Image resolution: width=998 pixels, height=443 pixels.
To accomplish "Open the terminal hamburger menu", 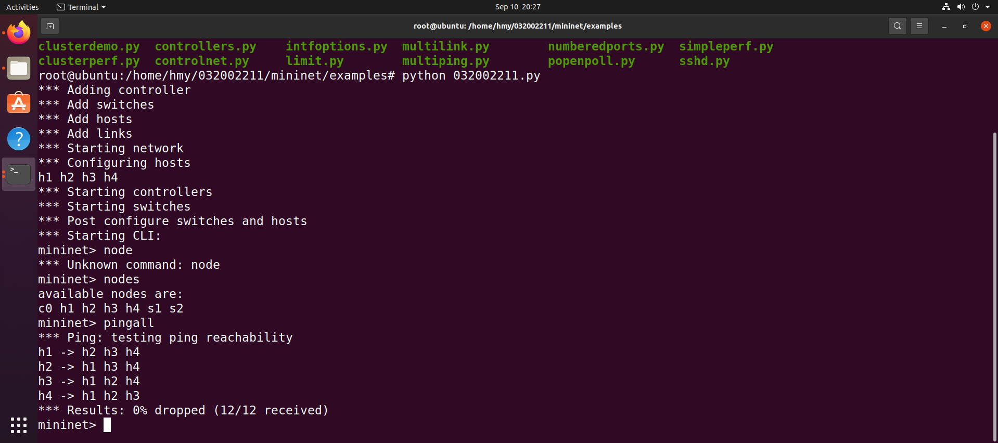I will (x=919, y=26).
